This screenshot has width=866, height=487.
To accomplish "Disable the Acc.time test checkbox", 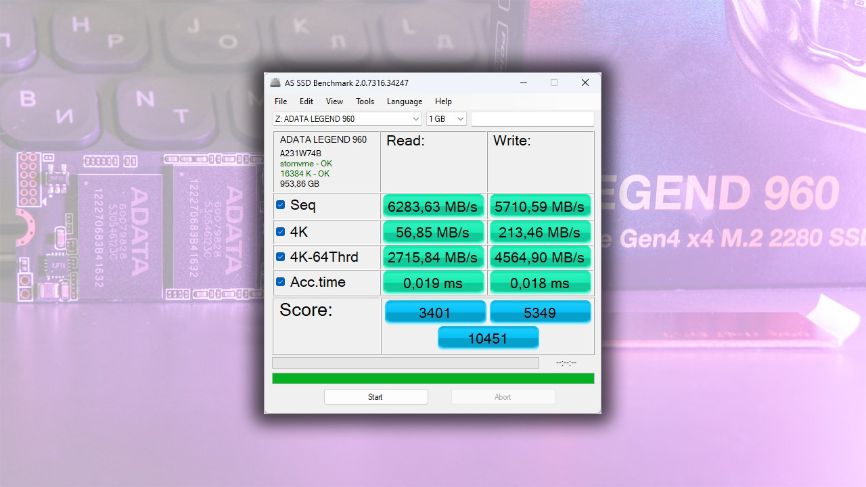I will click(280, 282).
